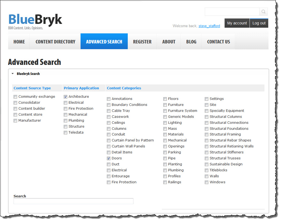This screenshot has height=221, width=281.
Task: Focus the top site search box
Action: point(232,12)
